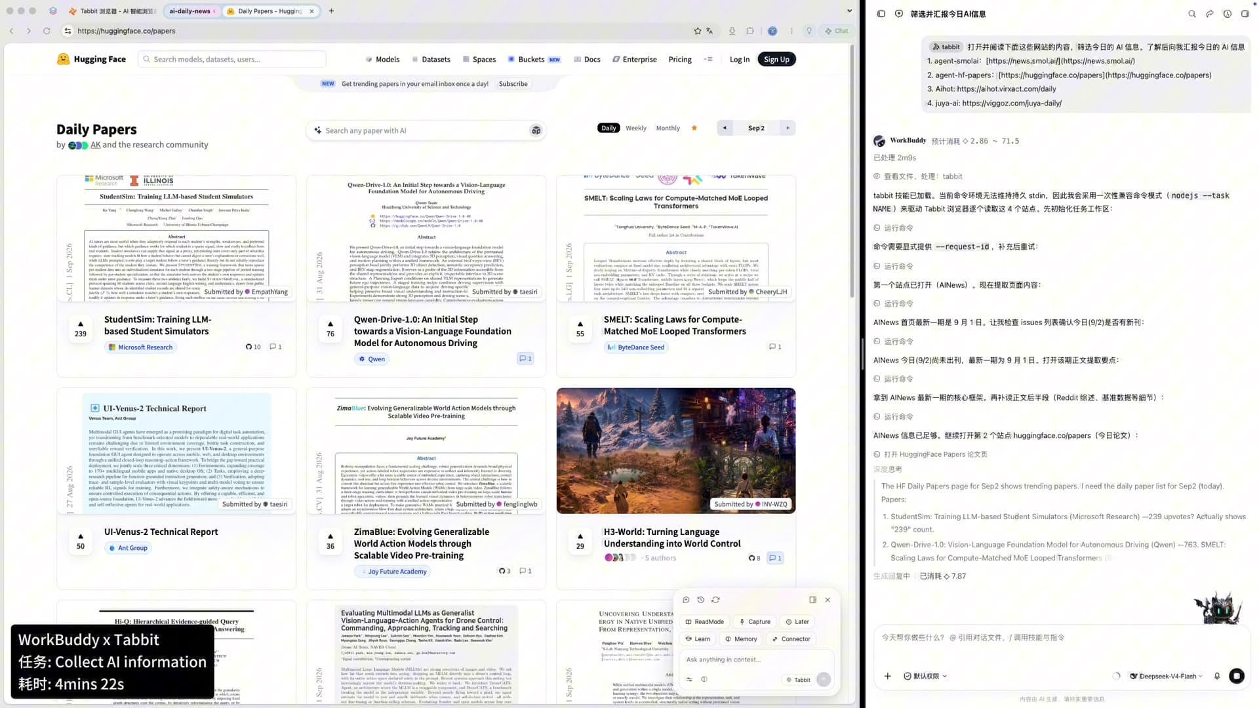
Task: Go to the next day's papers
Action: (x=788, y=128)
